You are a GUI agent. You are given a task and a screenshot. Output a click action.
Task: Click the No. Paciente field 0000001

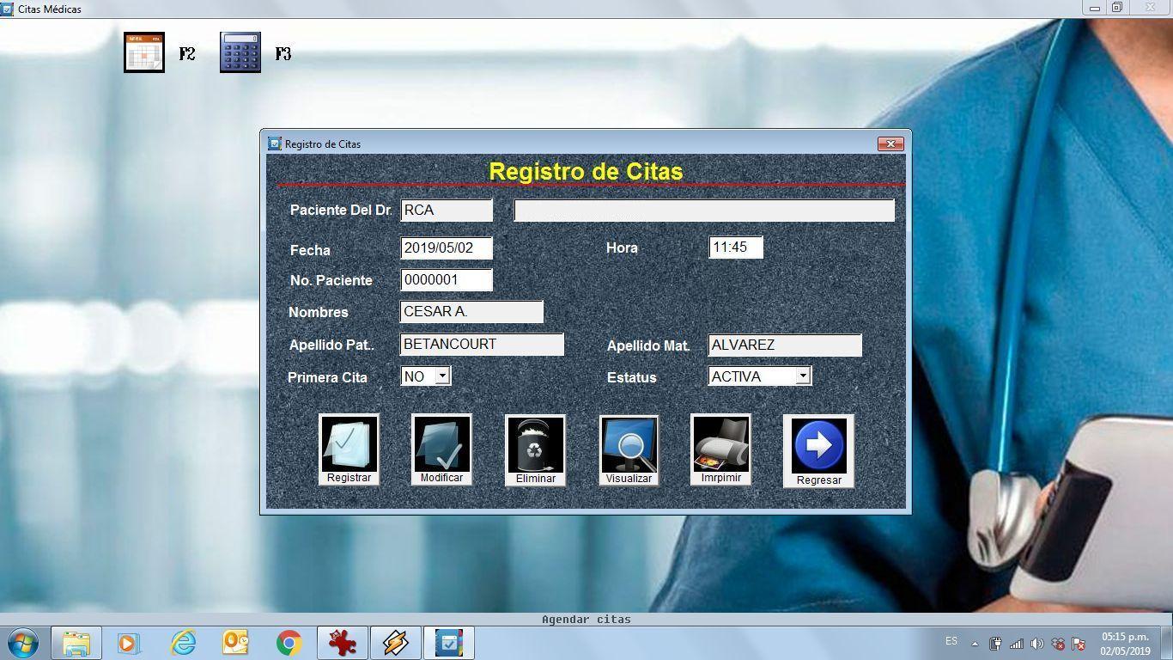(447, 279)
